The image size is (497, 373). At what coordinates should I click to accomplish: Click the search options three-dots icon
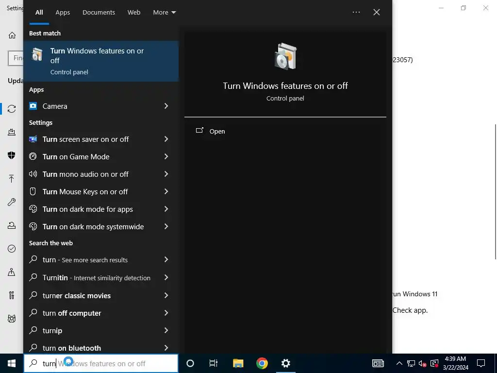tap(356, 12)
